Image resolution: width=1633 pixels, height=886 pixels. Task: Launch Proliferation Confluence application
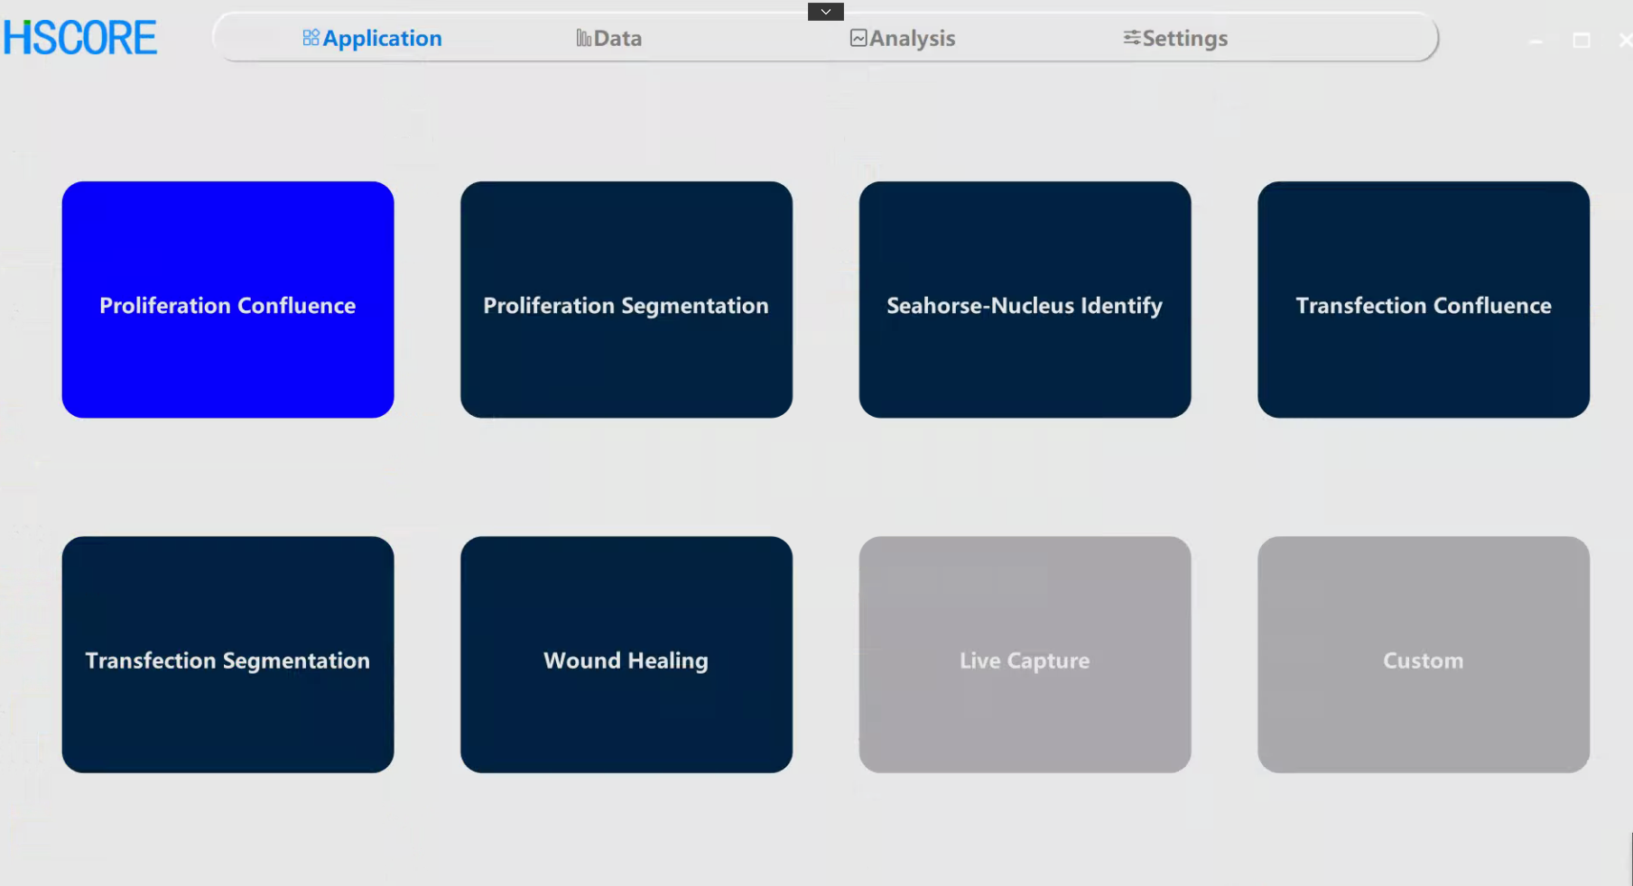pos(227,300)
